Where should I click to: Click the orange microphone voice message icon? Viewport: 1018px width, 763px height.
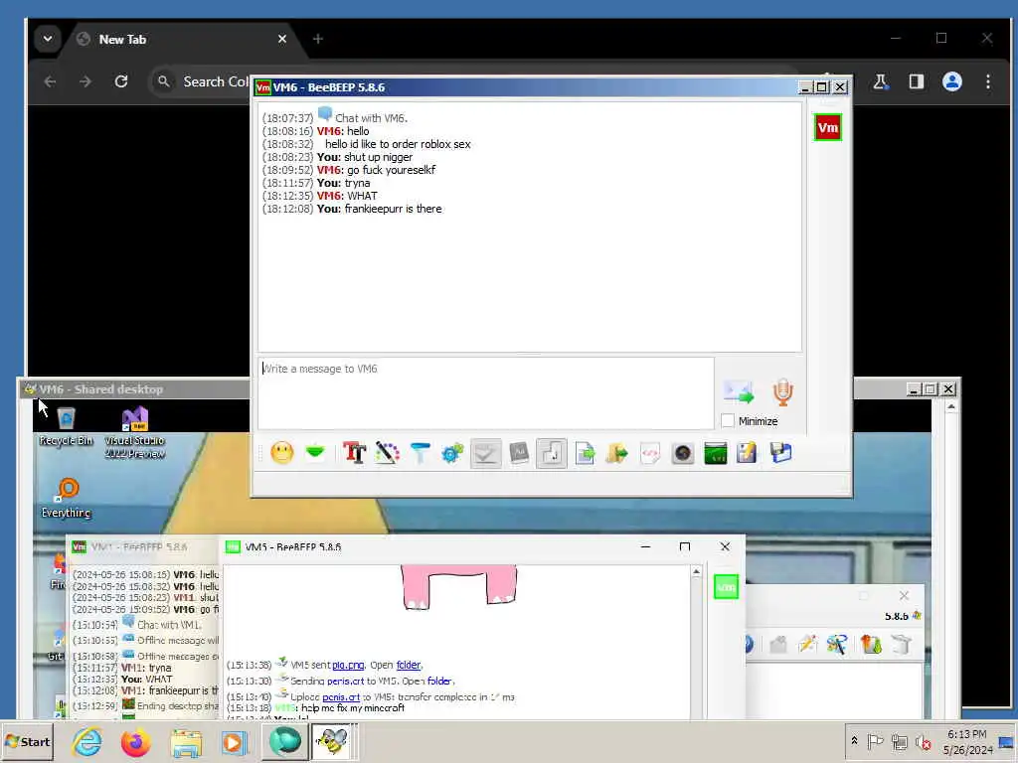point(783,392)
